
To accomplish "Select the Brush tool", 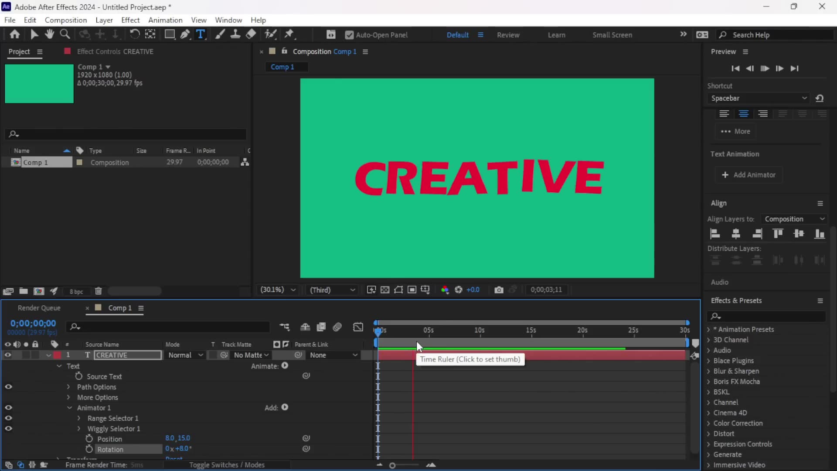I will point(220,34).
